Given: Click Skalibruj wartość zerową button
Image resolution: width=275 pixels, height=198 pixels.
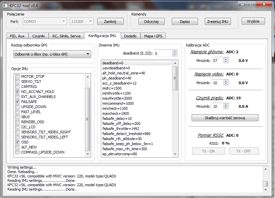Looking at the screenshot, I should (x=225, y=118).
